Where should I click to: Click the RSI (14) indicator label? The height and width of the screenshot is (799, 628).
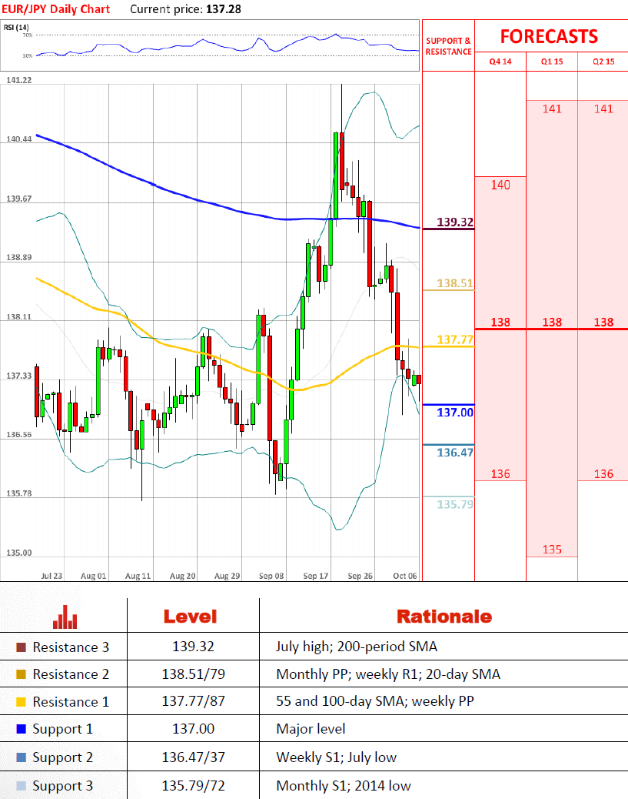pyautogui.click(x=16, y=27)
